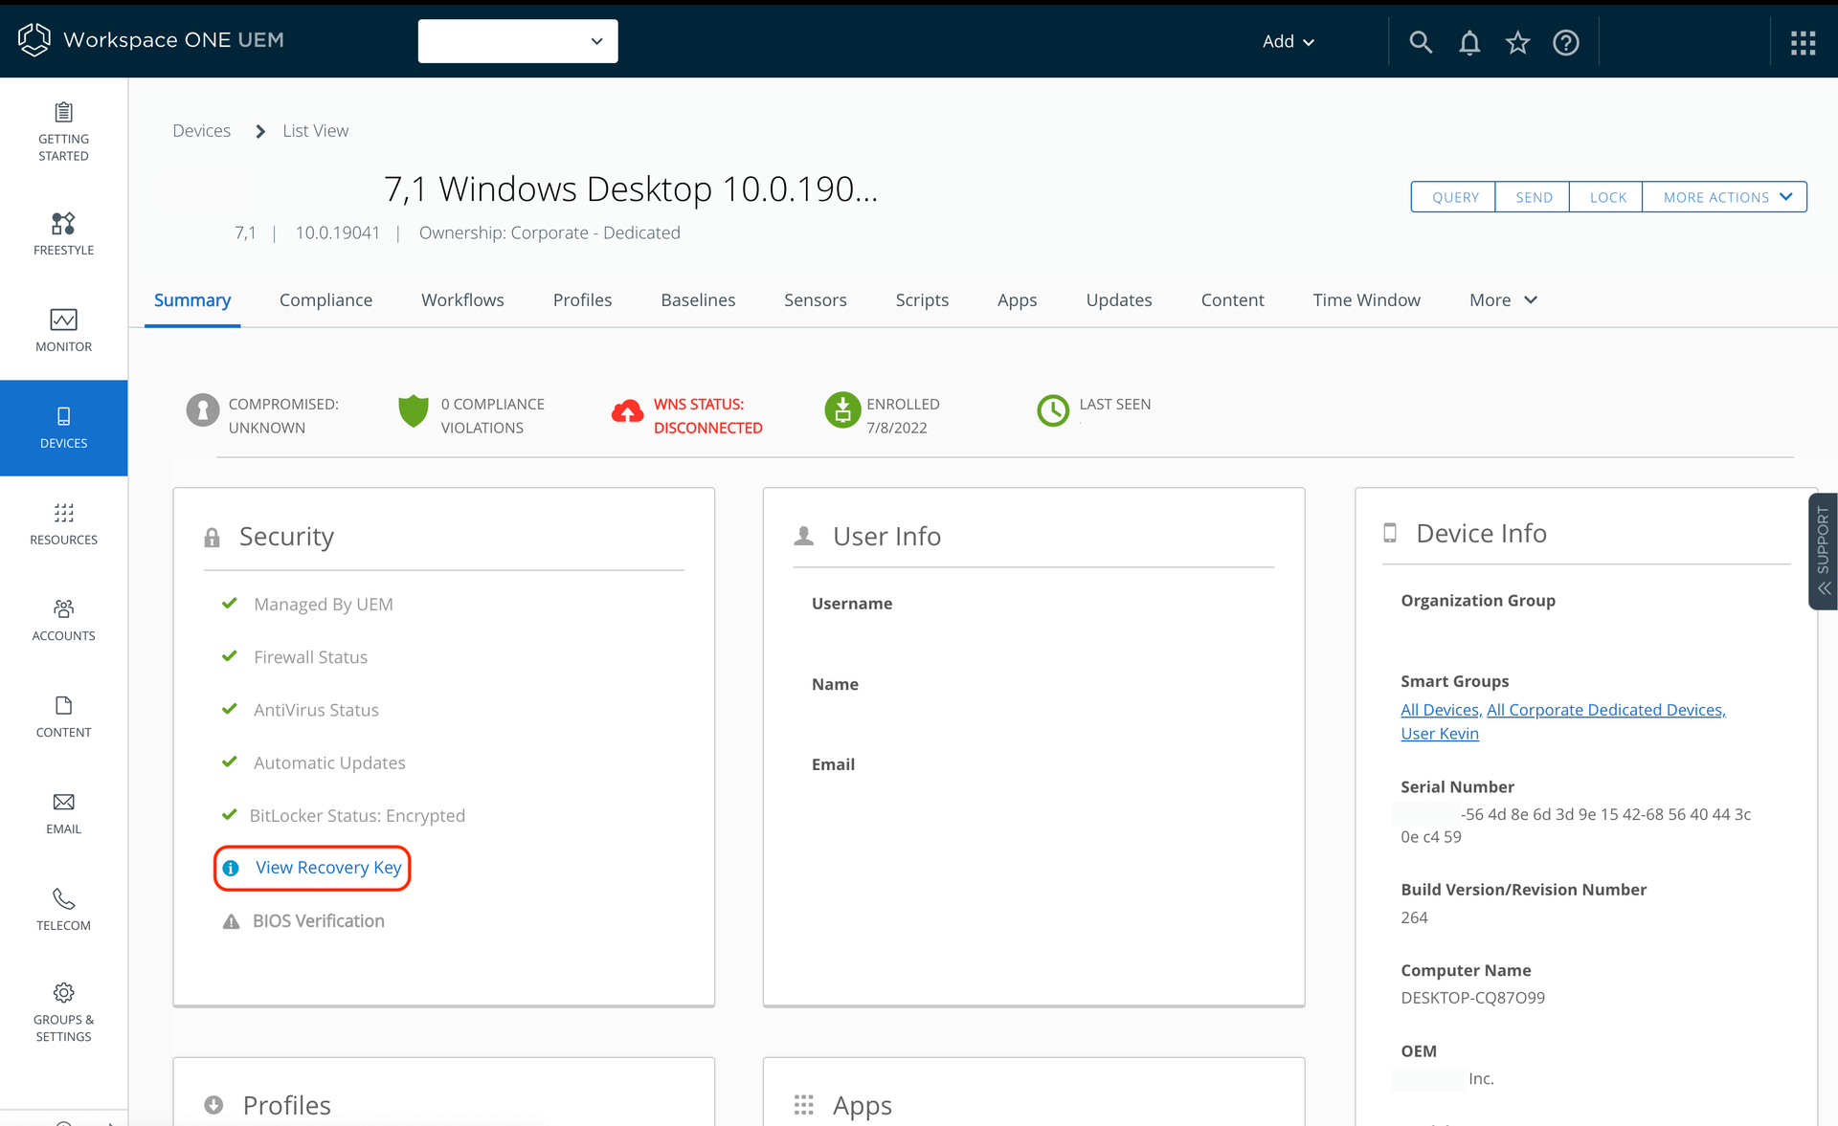This screenshot has height=1126, width=1838.
Task: Switch to the Profiles tab
Action: click(x=582, y=300)
